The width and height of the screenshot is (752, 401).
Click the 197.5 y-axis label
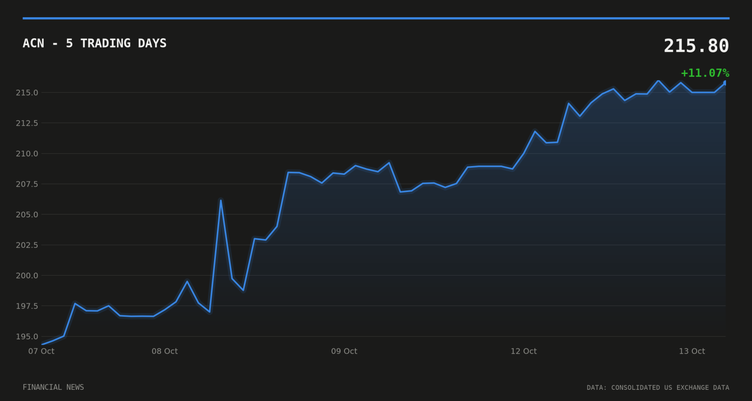[27, 306]
